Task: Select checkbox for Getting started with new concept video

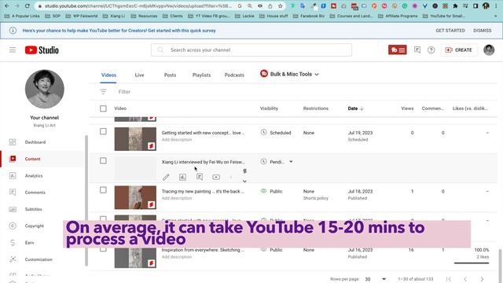Action: point(103,131)
